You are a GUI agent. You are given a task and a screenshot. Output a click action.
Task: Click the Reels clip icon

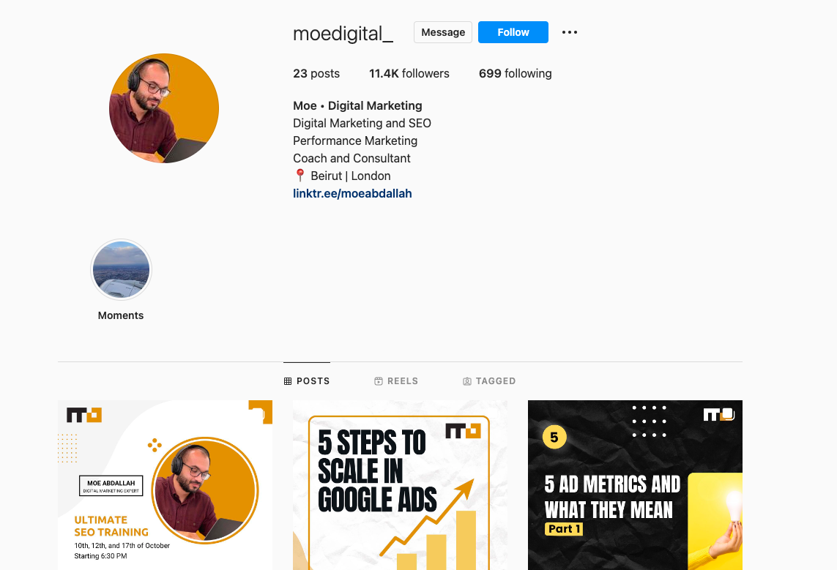point(379,381)
